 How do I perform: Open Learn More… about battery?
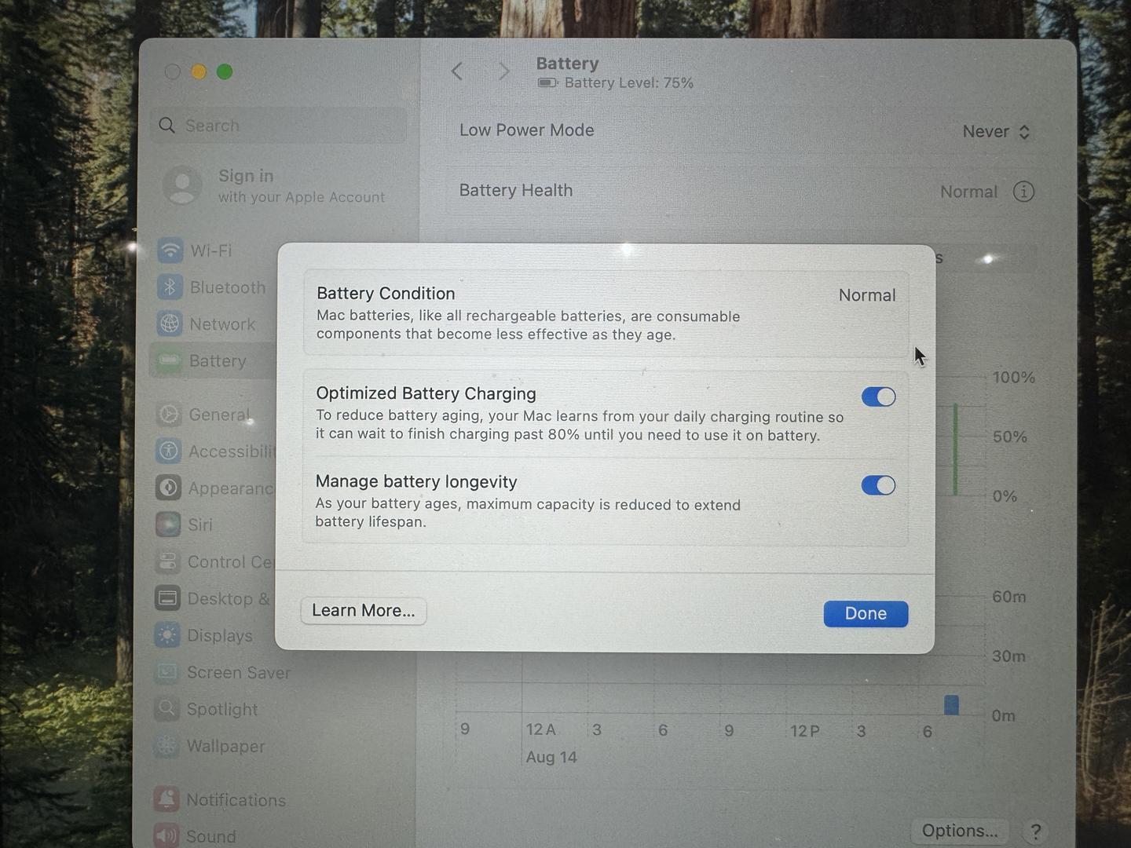tap(363, 610)
